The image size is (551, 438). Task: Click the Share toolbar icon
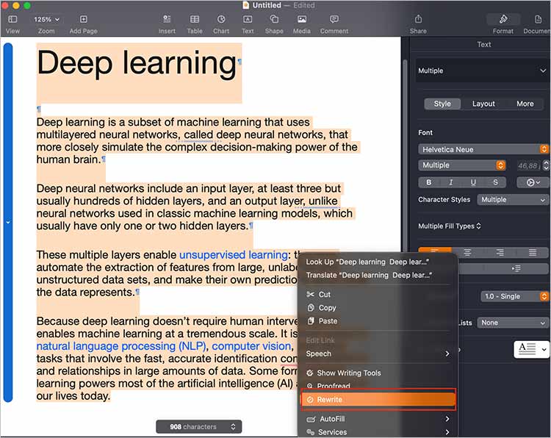(418, 19)
